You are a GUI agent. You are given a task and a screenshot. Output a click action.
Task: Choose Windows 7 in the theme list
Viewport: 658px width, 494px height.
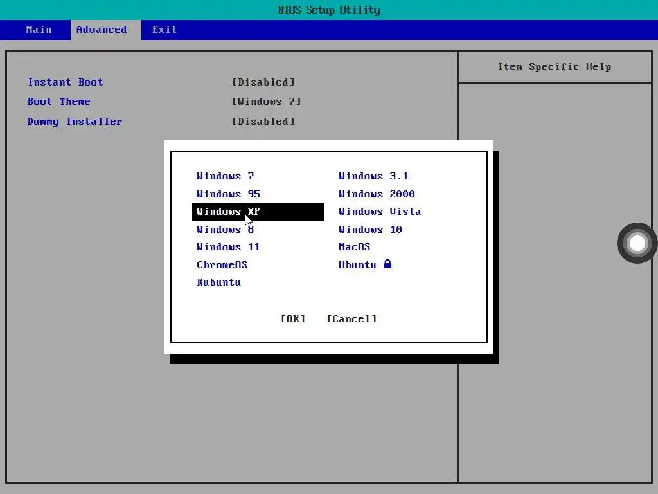click(x=226, y=176)
